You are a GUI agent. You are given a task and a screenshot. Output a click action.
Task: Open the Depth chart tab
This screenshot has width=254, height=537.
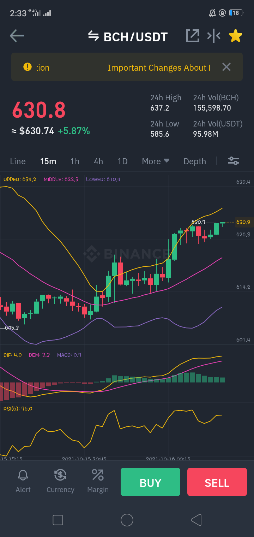coord(195,161)
